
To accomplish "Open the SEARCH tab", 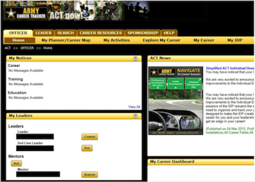I will click(66, 33).
